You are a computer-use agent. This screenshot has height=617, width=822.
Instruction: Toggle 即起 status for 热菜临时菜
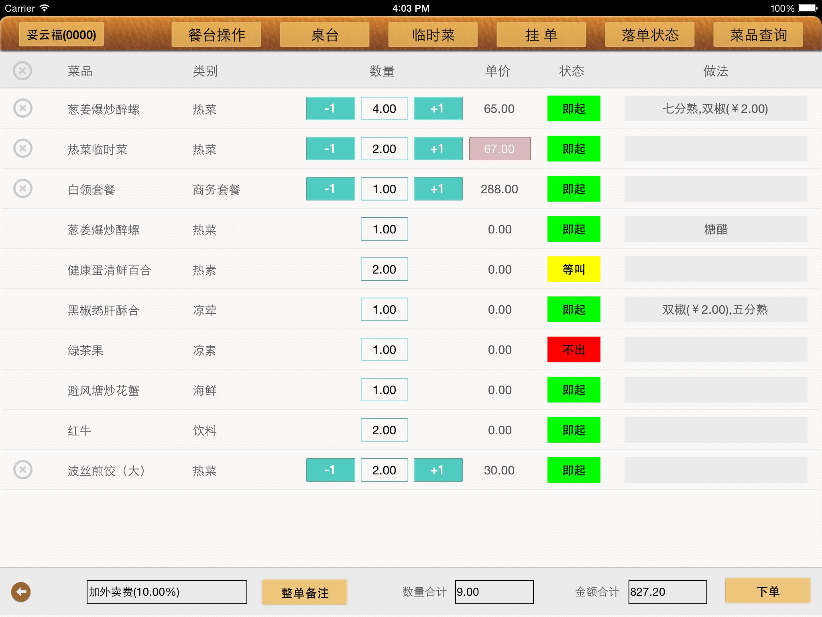point(574,149)
